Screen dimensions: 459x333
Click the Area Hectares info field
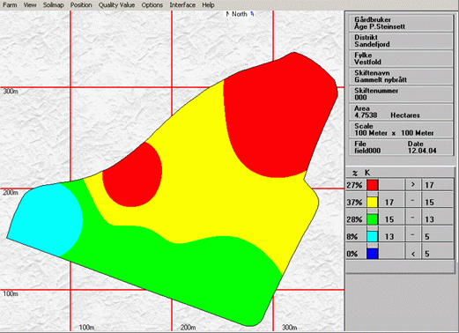tap(401, 112)
